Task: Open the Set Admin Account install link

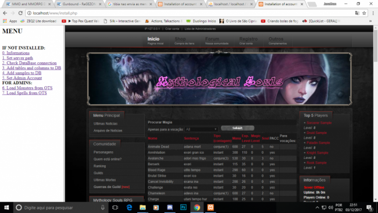Action: point(22,78)
